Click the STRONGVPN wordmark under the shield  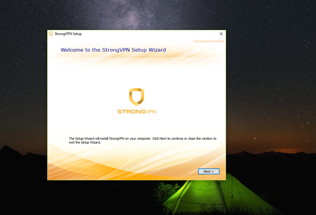[137, 112]
